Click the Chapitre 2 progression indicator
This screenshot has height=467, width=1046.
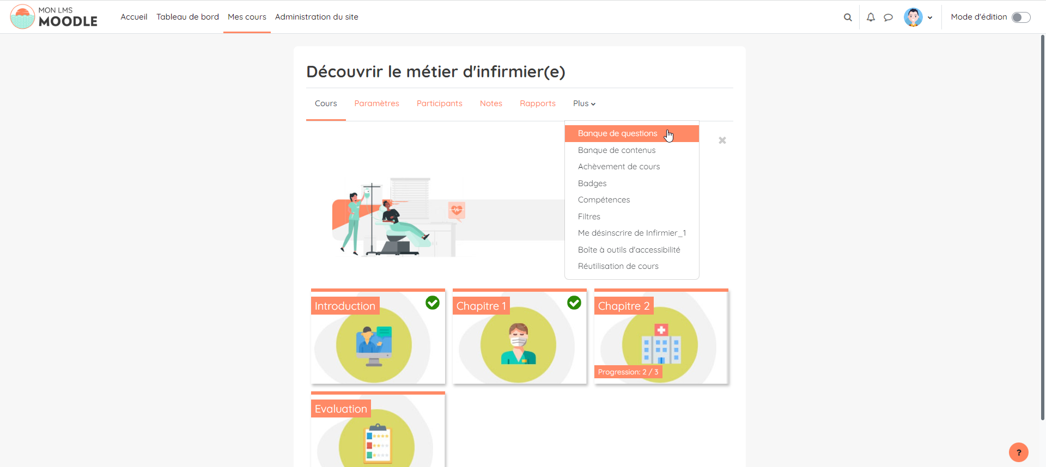[x=628, y=372]
